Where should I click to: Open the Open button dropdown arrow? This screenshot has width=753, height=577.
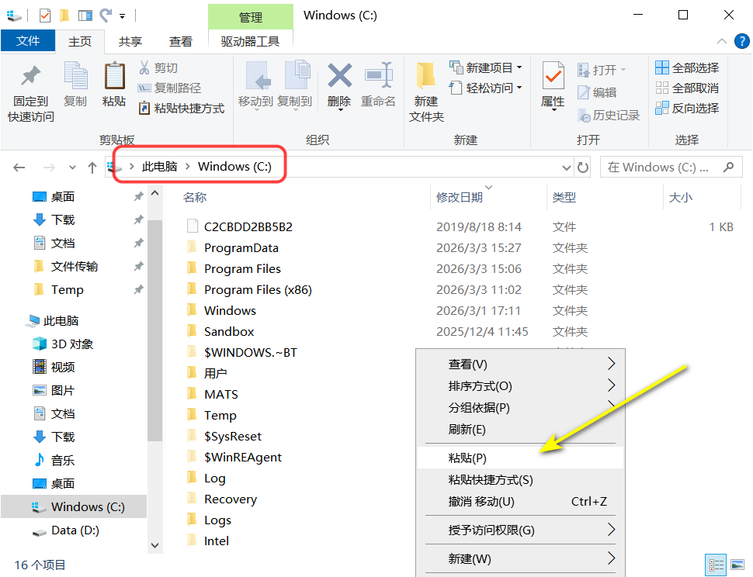pos(623,70)
